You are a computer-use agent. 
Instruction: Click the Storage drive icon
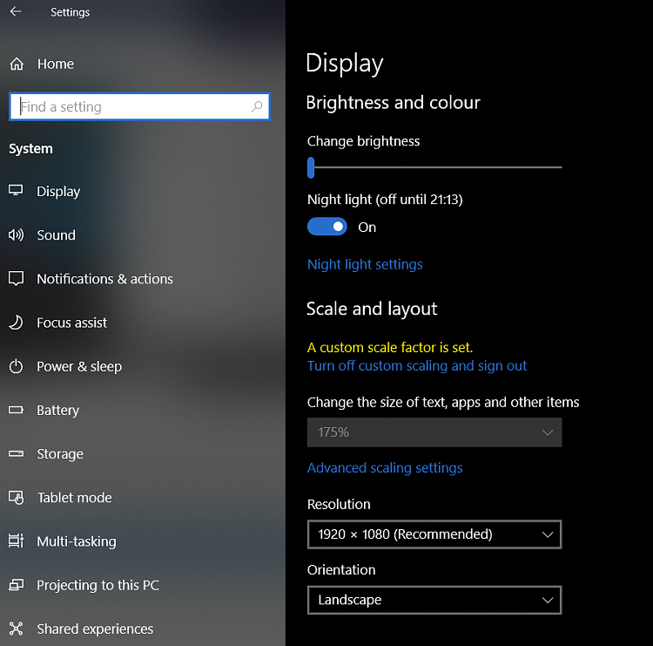pyautogui.click(x=17, y=453)
